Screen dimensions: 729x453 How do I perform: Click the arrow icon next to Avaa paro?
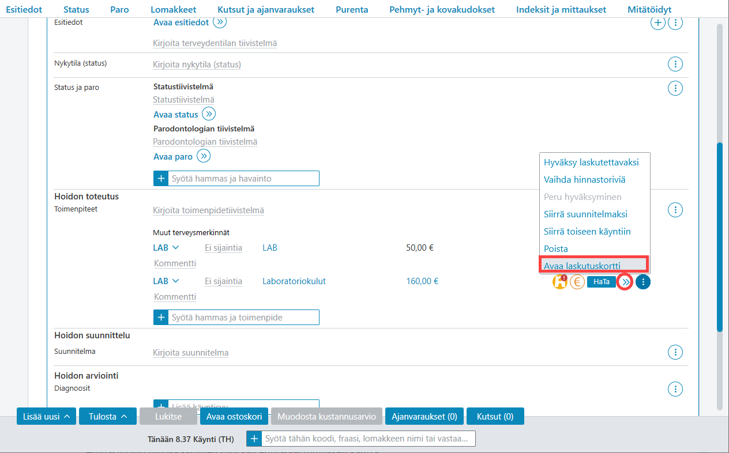204,156
